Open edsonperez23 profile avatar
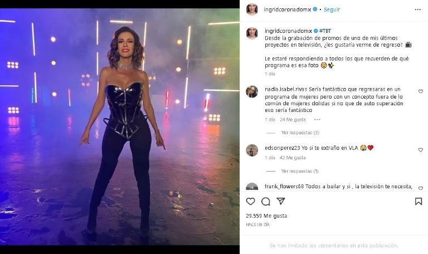Viewport: 428px width, 254px height. (x=252, y=150)
